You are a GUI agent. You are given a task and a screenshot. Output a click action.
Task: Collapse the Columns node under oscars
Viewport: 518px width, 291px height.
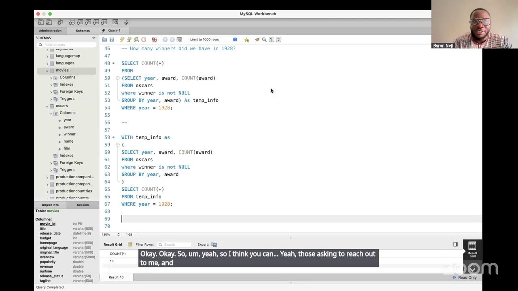pyautogui.click(x=51, y=113)
